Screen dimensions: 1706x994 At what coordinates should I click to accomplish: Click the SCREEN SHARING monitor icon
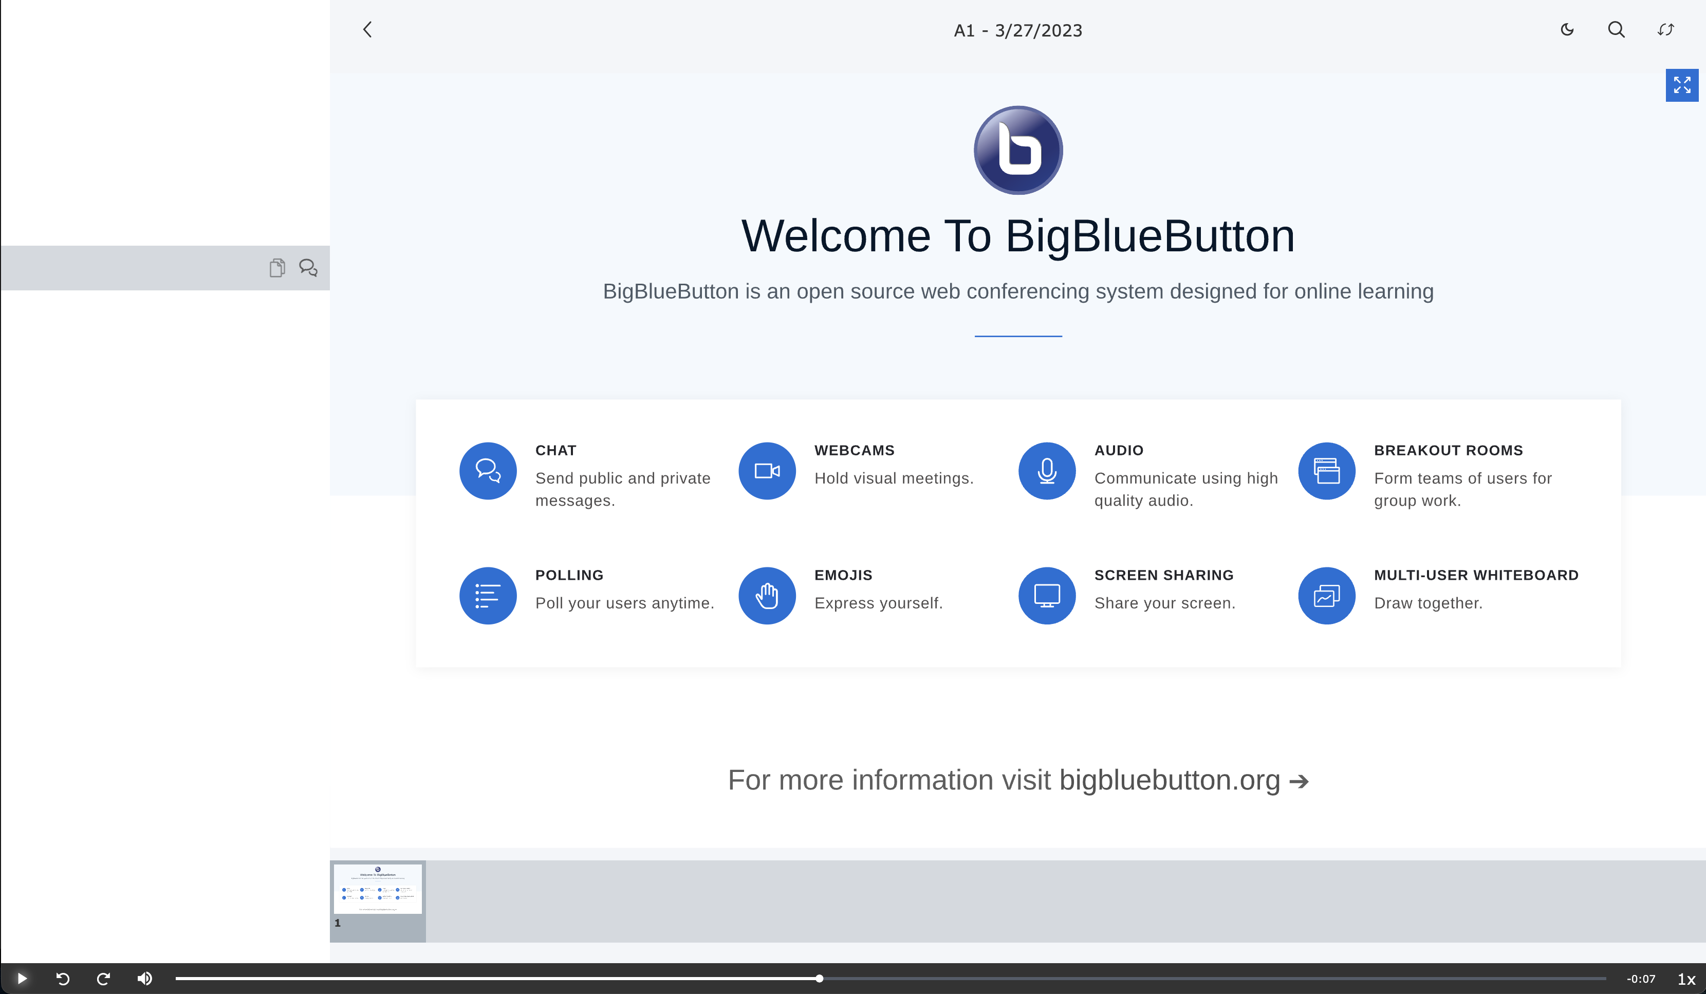tap(1047, 595)
